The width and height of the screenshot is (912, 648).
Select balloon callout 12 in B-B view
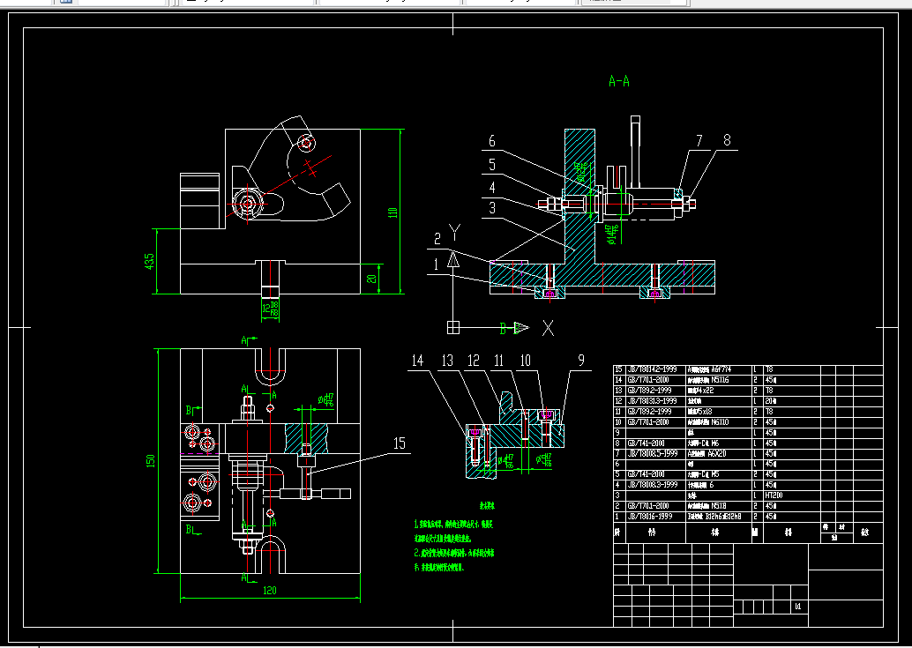[474, 361]
